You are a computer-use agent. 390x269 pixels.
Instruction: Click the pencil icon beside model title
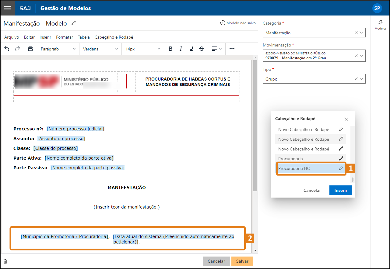click(74, 23)
